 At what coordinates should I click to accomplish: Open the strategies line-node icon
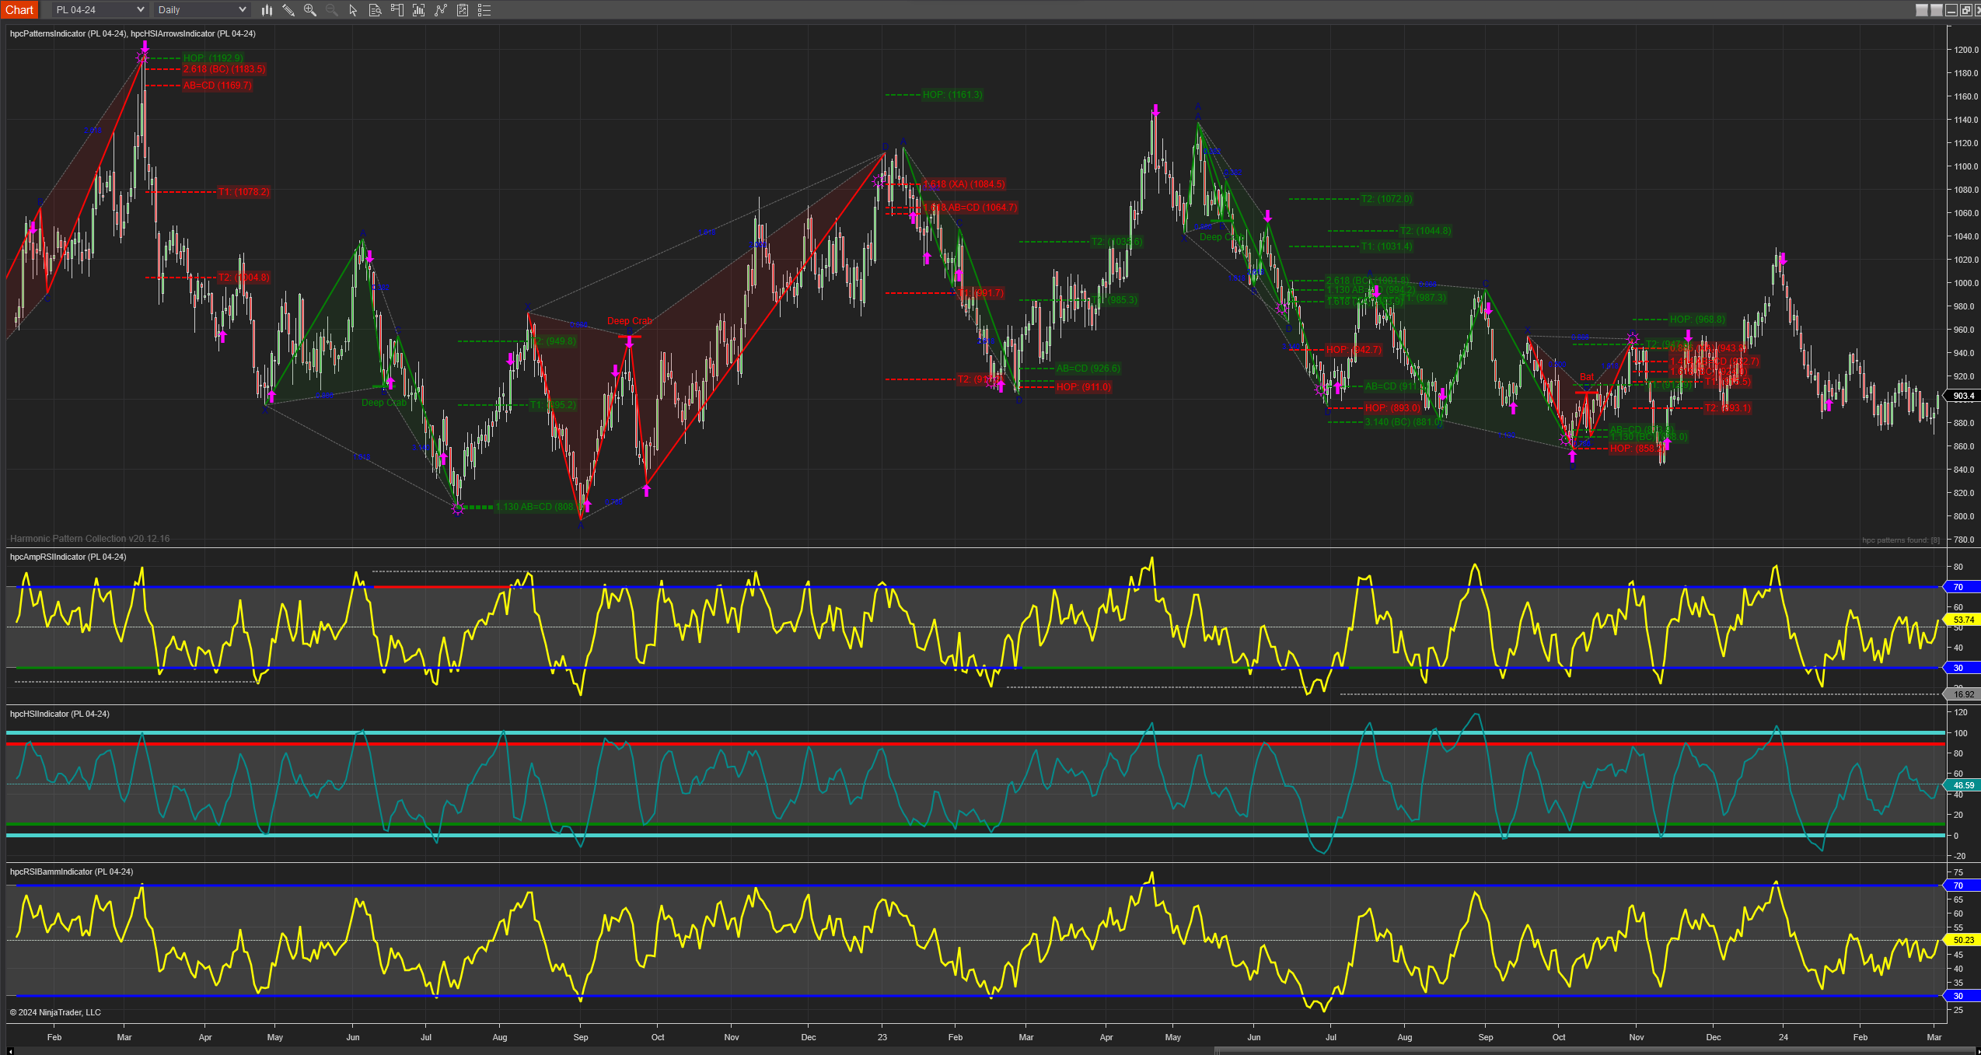[x=441, y=10]
